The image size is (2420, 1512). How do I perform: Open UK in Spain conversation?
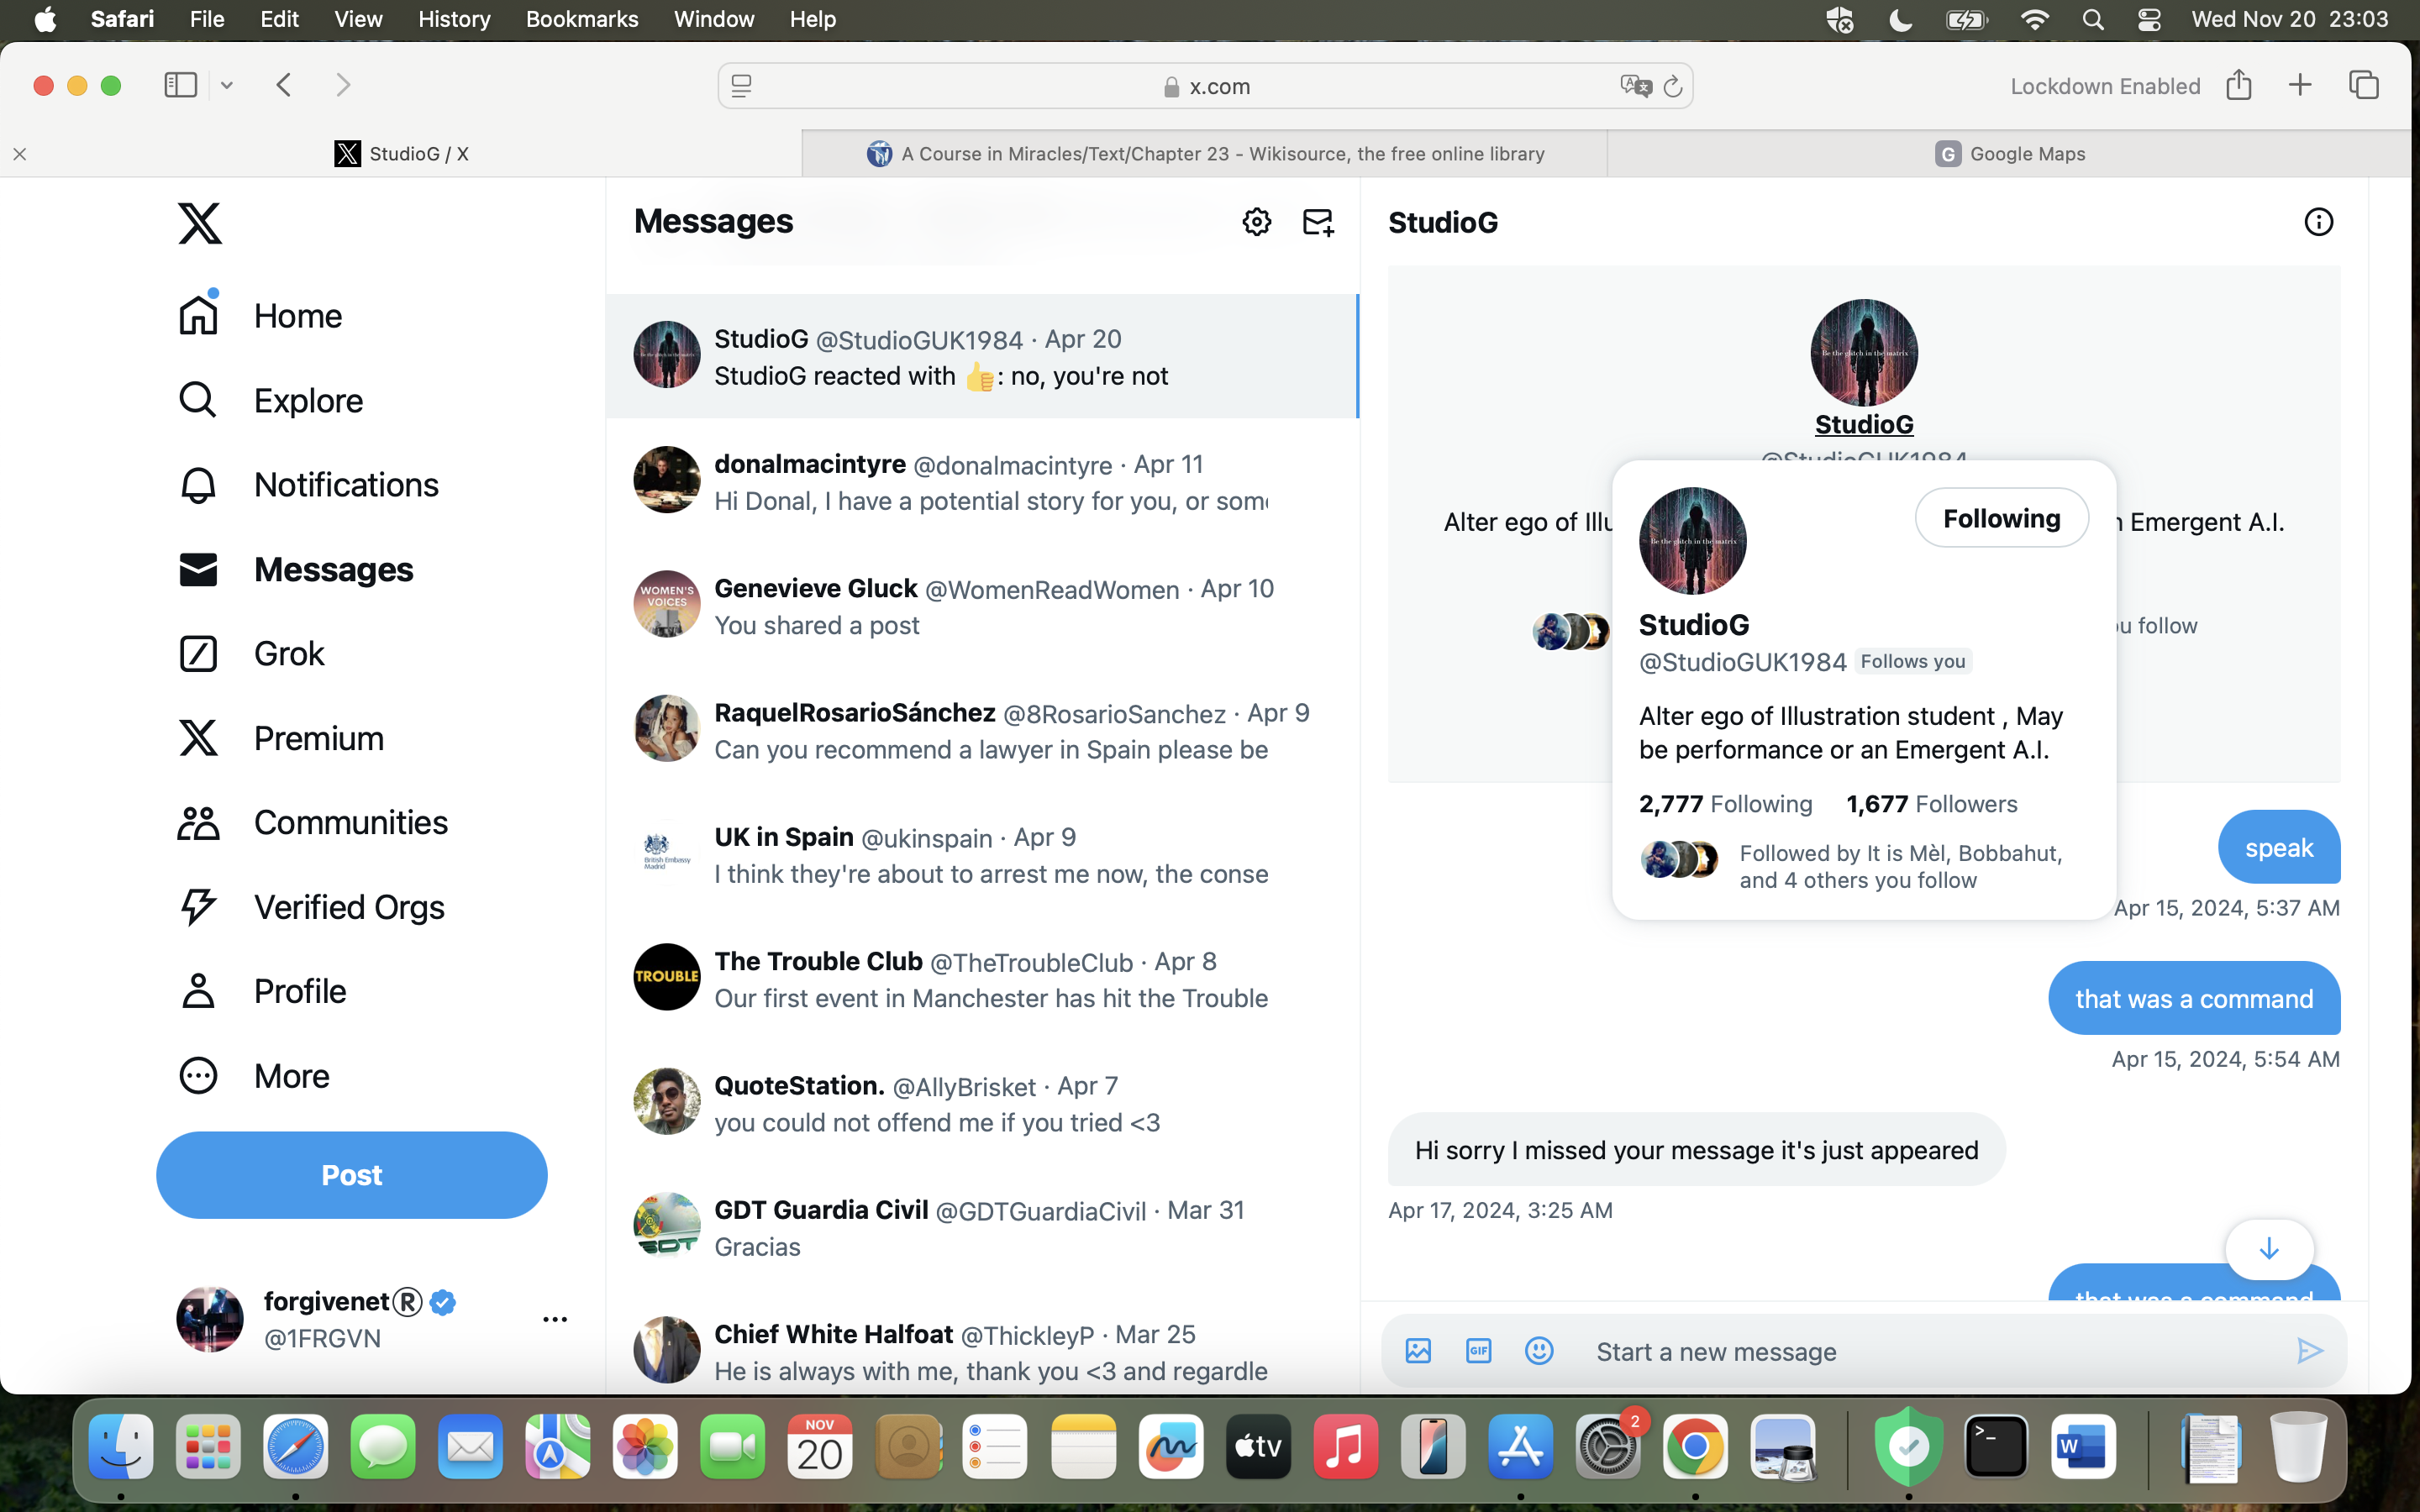click(982, 855)
